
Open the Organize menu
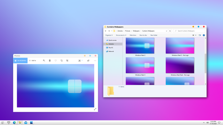(x=109, y=35)
